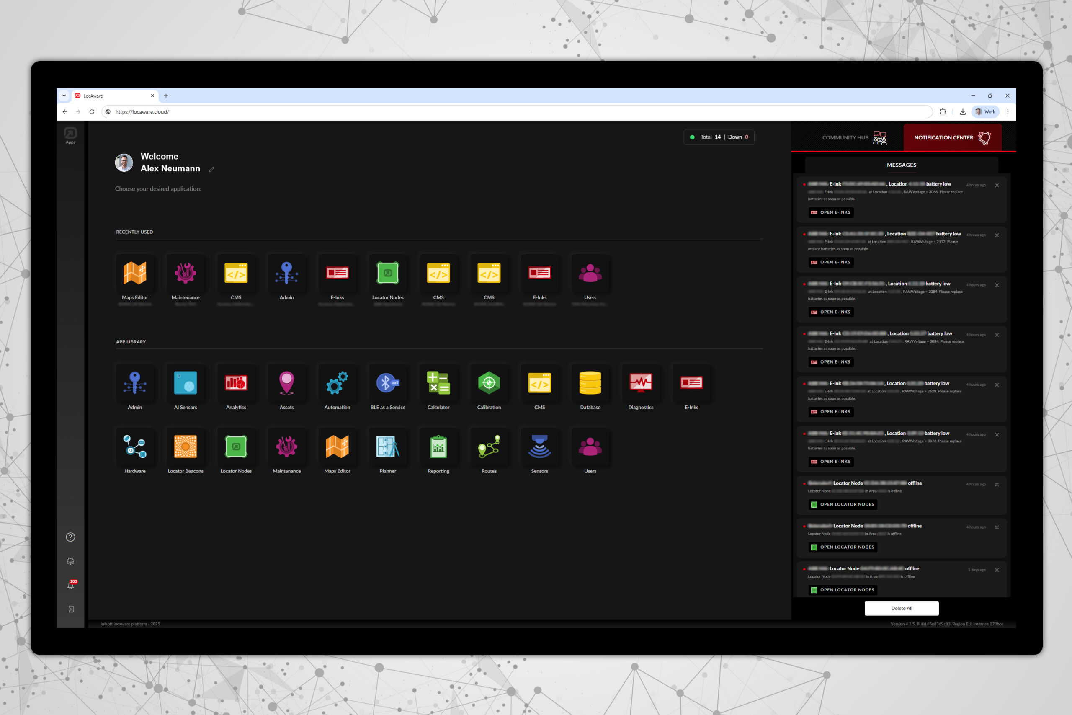Select the Notification Center tab
1072x715 pixels.
(x=952, y=137)
